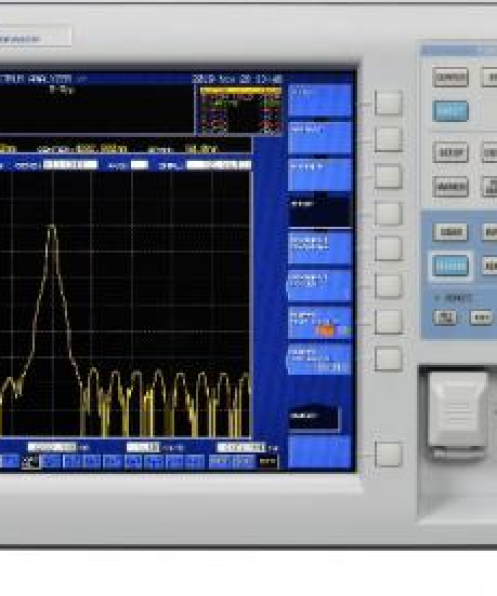Push the gray key directly below the blue upper key
Image resolution: width=497 pixels, height=596 pixels.
point(450,153)
